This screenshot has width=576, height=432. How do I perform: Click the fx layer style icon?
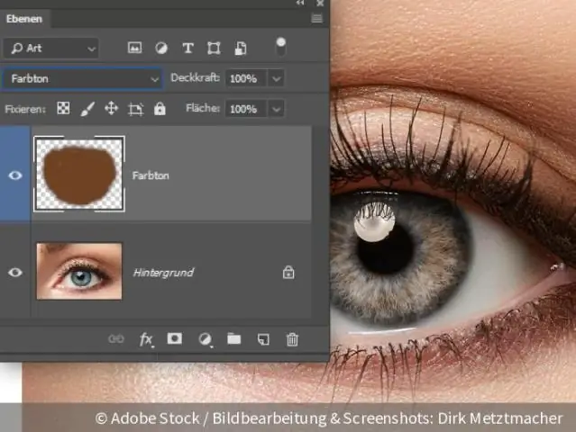(146, 339)
